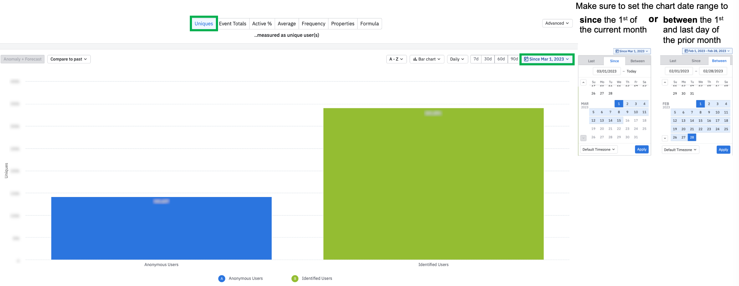Set the range to 90d
The height and width of the screenshot is (286, 739).
point(514,59)
